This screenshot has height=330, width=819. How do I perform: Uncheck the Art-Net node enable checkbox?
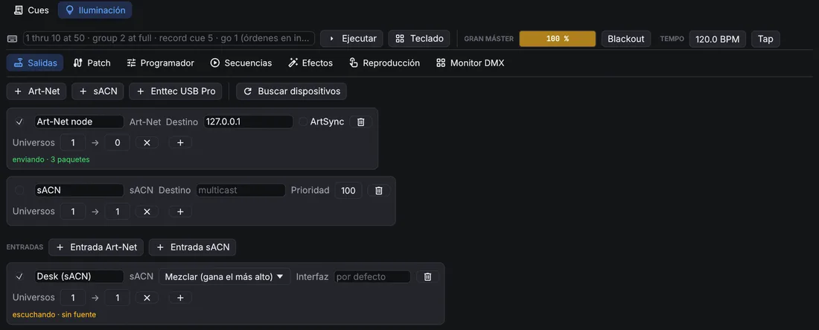[x=19, y=122]
